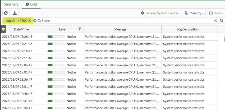Click the search field magnifier icon
Screen dimensions: 225x110
(39, 21)
